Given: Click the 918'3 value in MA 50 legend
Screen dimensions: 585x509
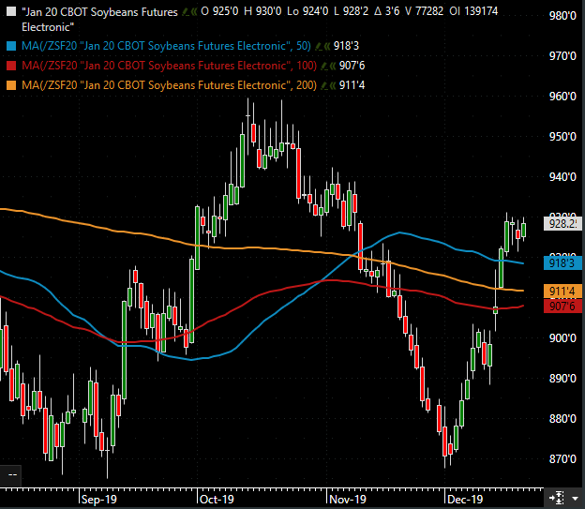Looking at the screenshot, I should tap(346, 46).
